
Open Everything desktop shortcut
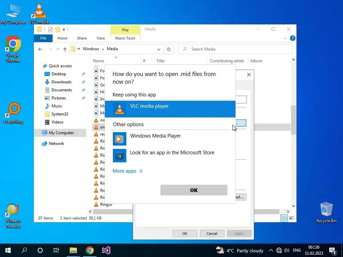[13, 113]
